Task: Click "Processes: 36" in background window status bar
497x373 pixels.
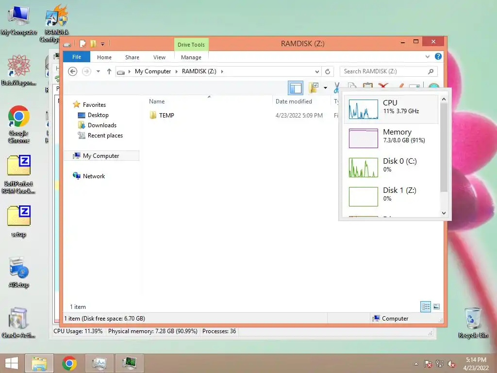Action: click(219, 331)
